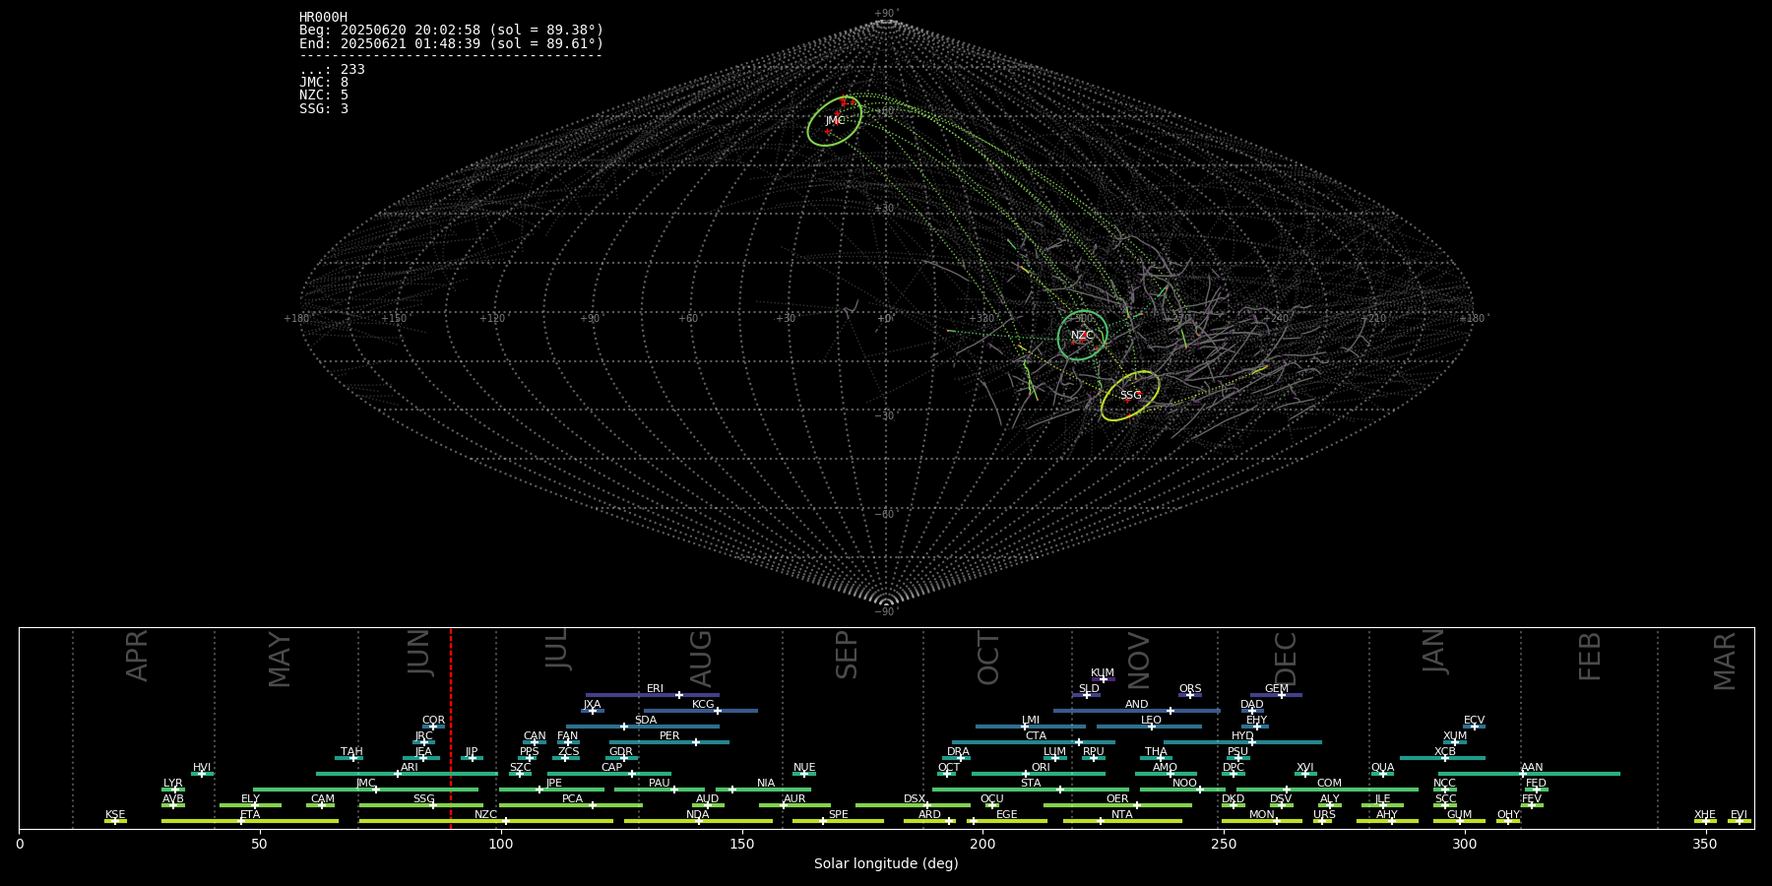Click the LEO shower label in timeline
The image size is (1772, 886).
tap(1151, 721)
